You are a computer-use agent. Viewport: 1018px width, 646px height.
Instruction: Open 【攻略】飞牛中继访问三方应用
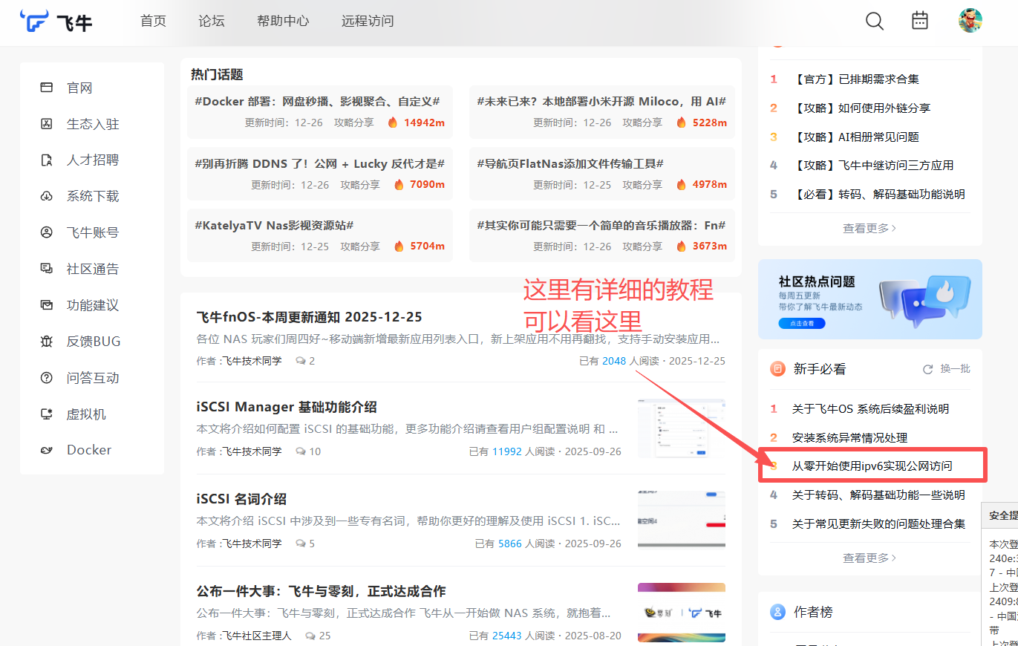[x=873, y=166]
